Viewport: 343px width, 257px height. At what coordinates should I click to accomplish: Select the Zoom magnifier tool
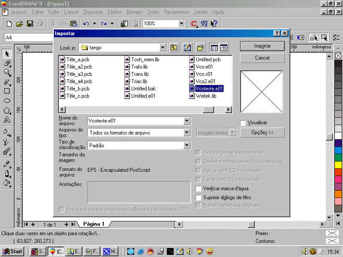coord(7,72)
